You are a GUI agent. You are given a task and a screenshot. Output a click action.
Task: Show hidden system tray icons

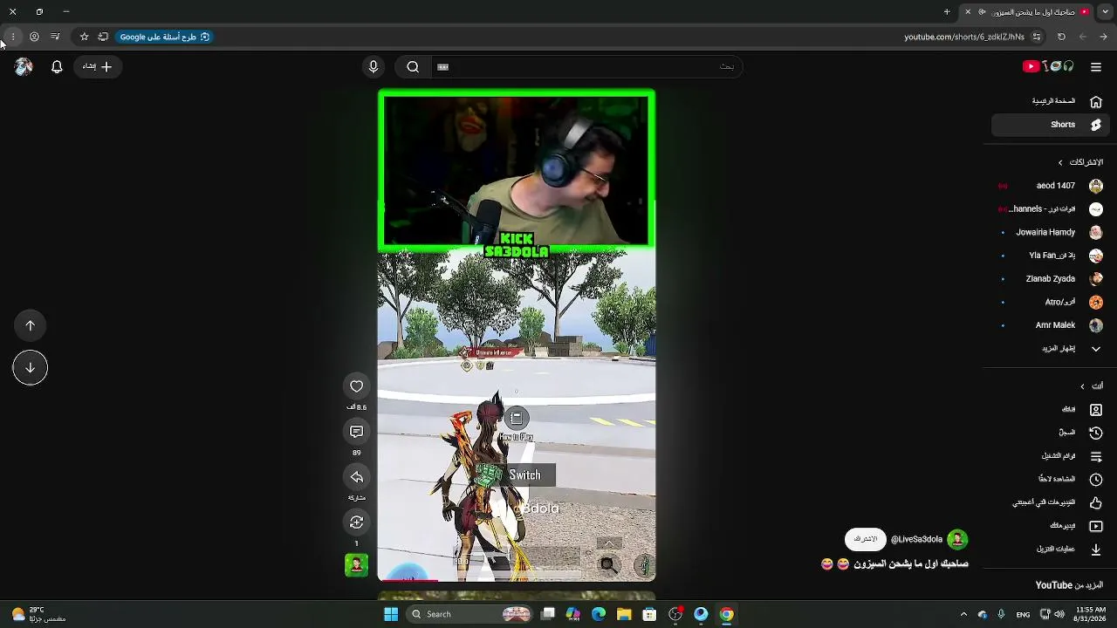point(963,614)
